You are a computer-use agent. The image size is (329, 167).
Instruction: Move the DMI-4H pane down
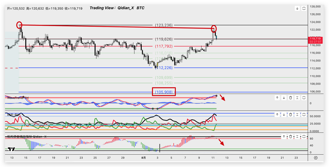[x=284, y=115]
